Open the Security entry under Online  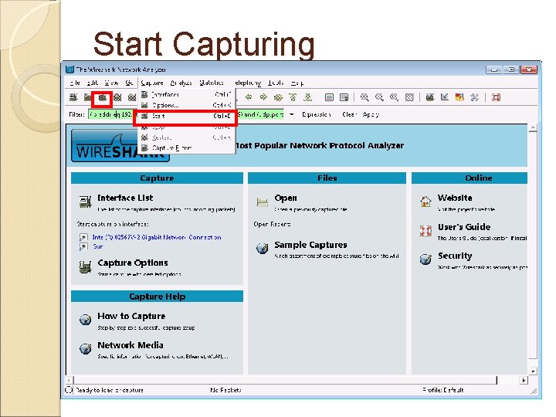(x=455, y=256)
